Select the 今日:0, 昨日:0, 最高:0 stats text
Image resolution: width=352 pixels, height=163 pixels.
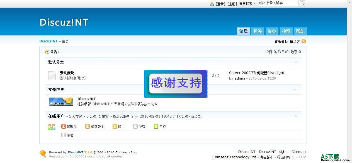coord(283,52)
